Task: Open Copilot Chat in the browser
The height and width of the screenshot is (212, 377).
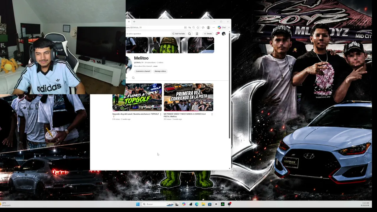Action: 222,27
